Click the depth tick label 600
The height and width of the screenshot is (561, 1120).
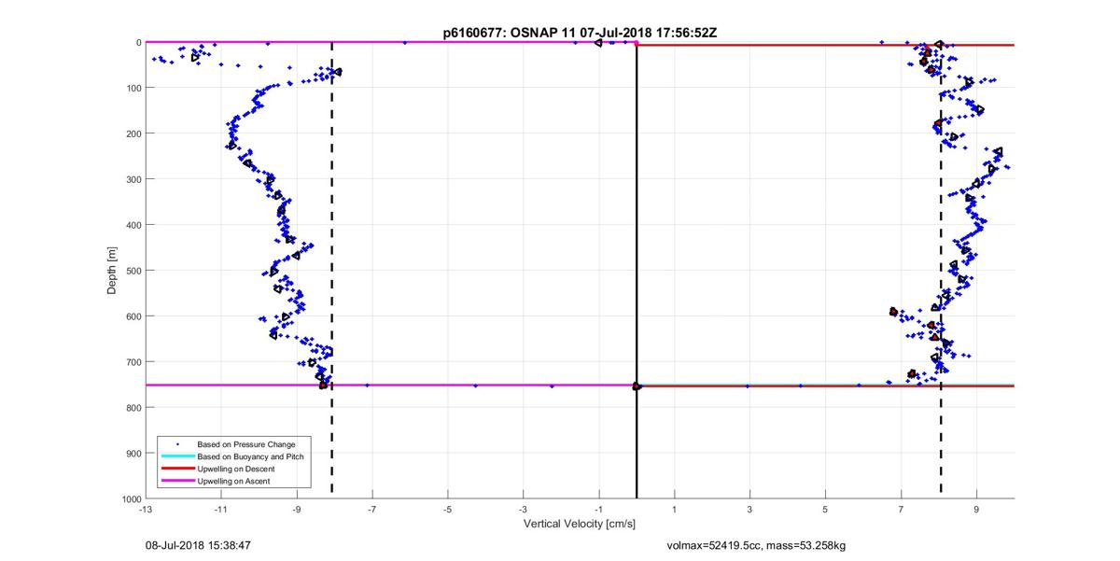point(133,316)
